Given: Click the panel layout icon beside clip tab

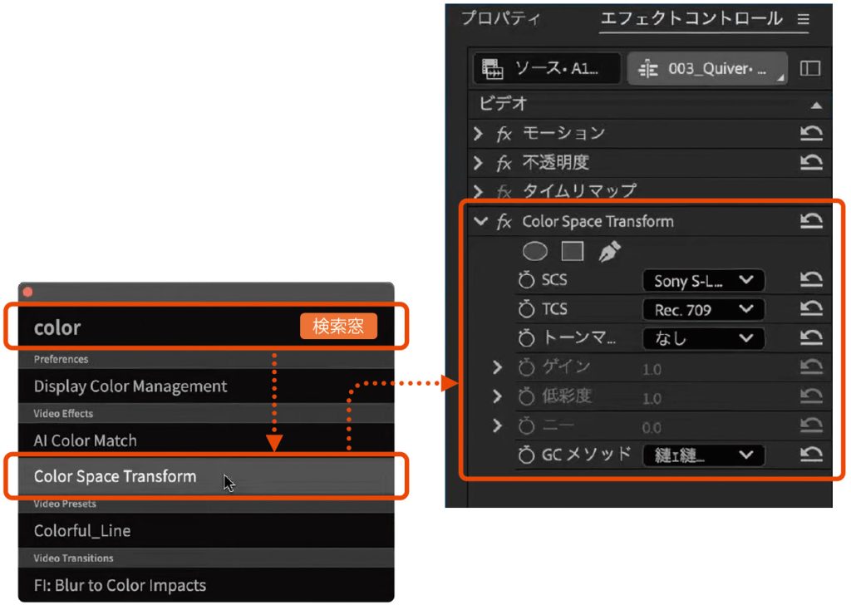Looking at the screenshot, I should point(810,69).
